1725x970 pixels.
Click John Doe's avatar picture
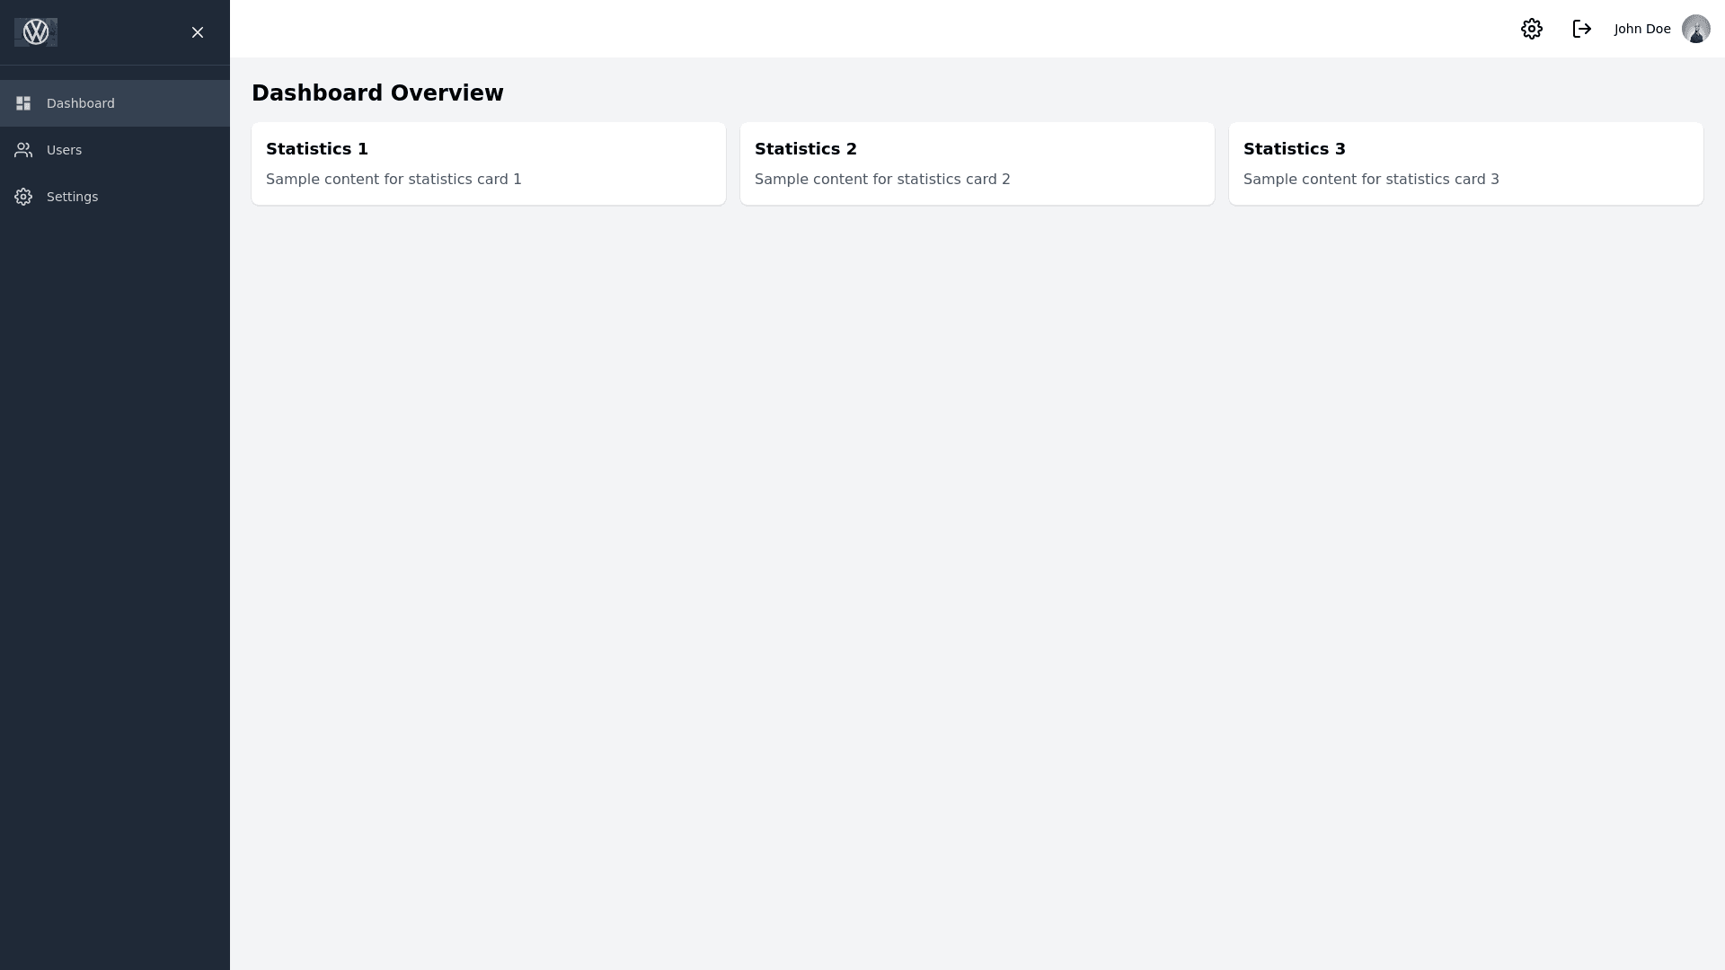[x=1695, y=29]
